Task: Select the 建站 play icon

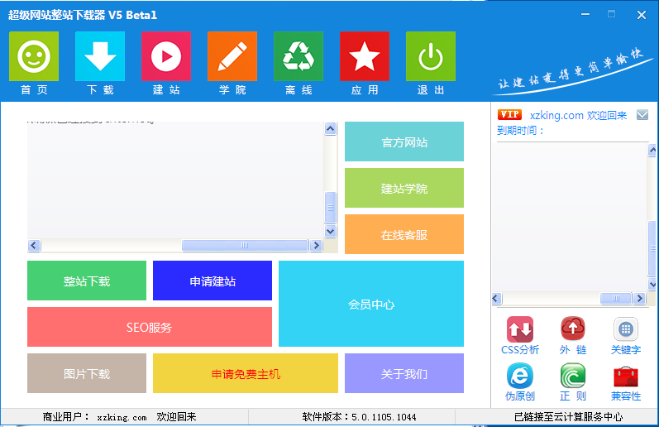Action: 166,56
